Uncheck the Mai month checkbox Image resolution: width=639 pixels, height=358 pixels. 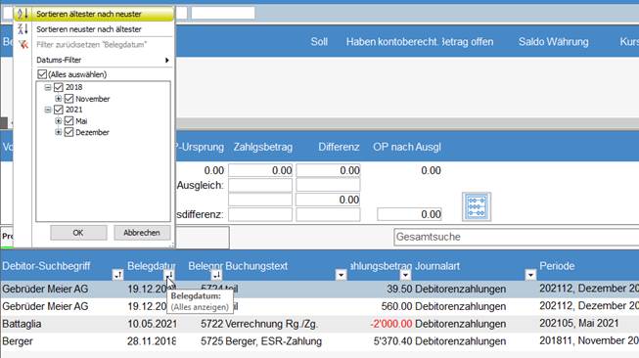[68, 121]
